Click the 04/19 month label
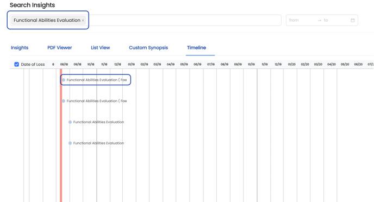Viewport: 374px width, 202px height. pos(171,64)
